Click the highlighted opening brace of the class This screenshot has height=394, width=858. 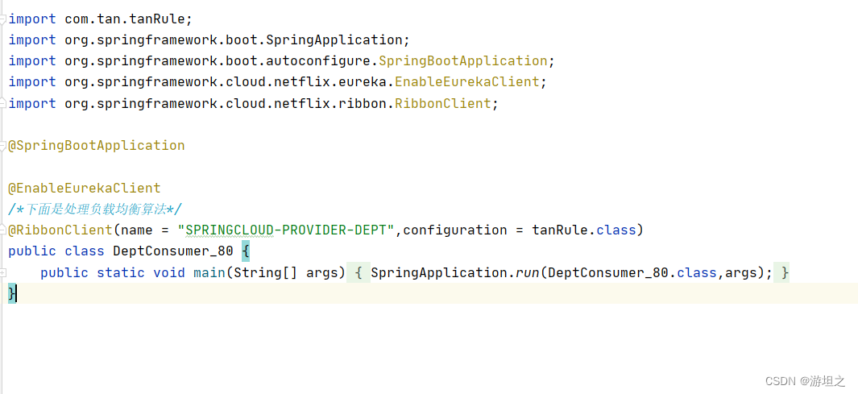pos(246,251)
